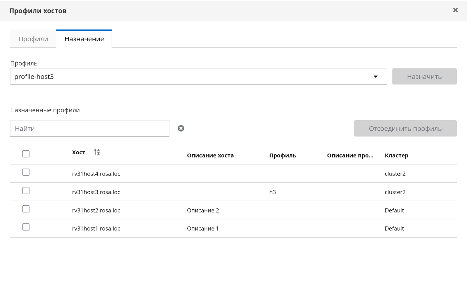Check the box for rv31host4.rosa.loc

(26, 172)
